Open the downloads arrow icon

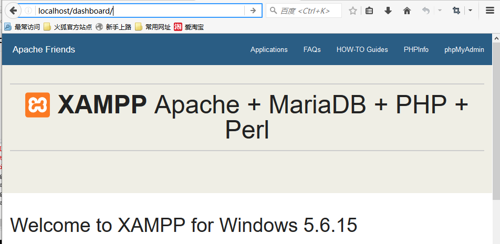(388, 10)
